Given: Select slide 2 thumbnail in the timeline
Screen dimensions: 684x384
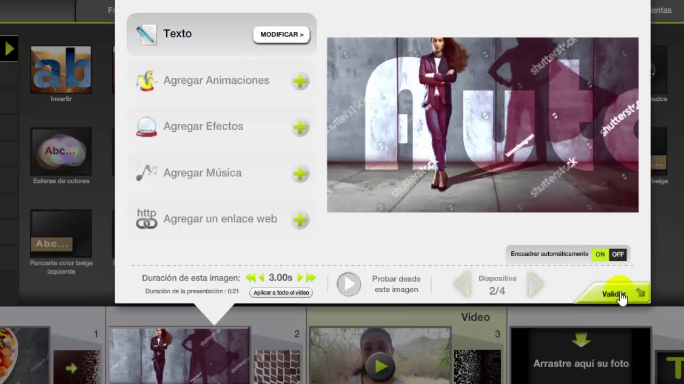Looking at the screenshot, I should 179,356.
